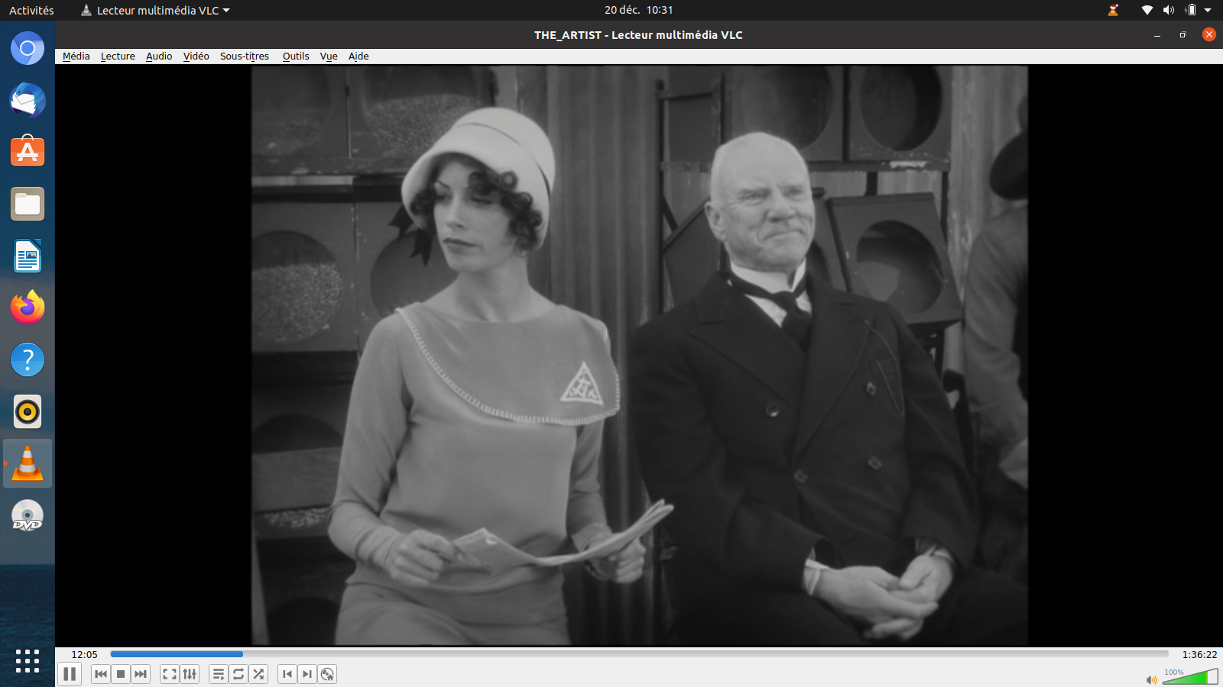Viewport: 1223px width, 687px height.
Task: Show the playlist view
Action: click(x=219, y=674)
